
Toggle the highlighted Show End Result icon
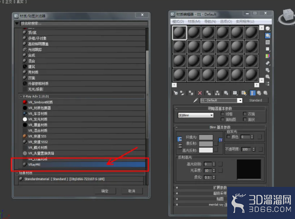click(x=253, y=93)
